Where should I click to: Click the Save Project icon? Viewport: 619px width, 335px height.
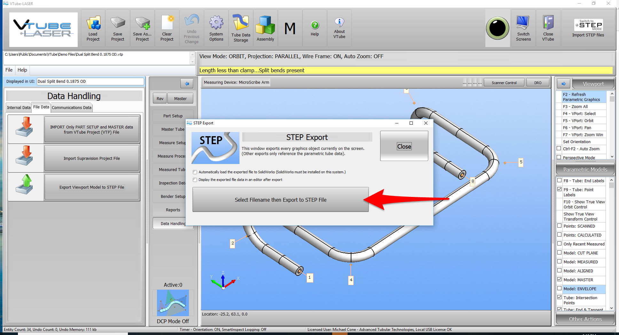pyautogui.click(x=118, y=23)
